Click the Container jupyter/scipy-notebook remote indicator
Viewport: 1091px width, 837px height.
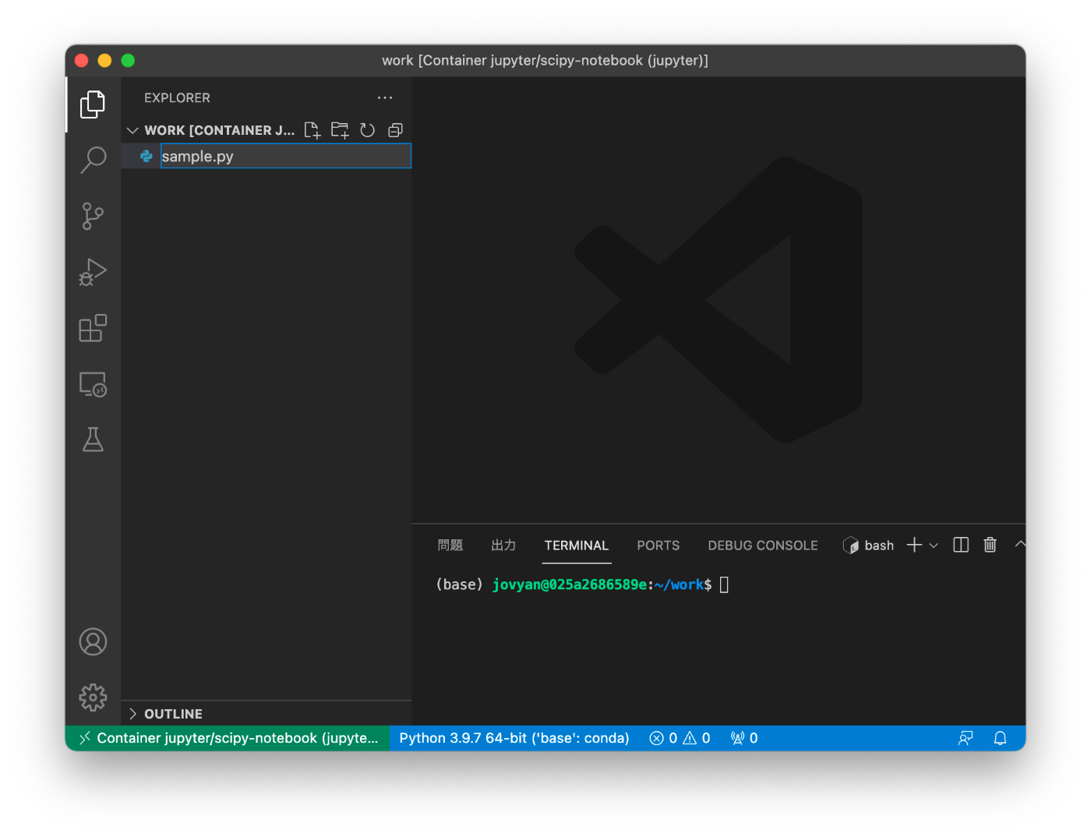pos(228,738)
